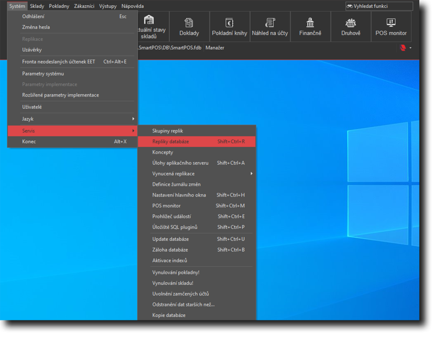The height and width of the screenshot is (337, 435).
Task: Open the Sklady menu
Action: 37,6
